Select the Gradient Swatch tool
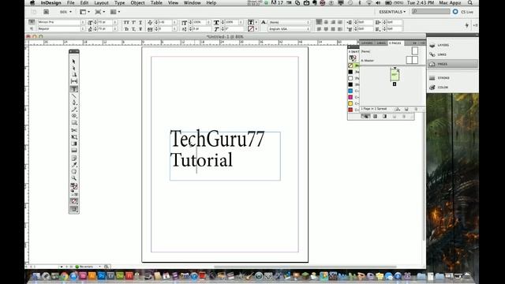This screenshot has width=505, height=284. click(x=73, y=144)
